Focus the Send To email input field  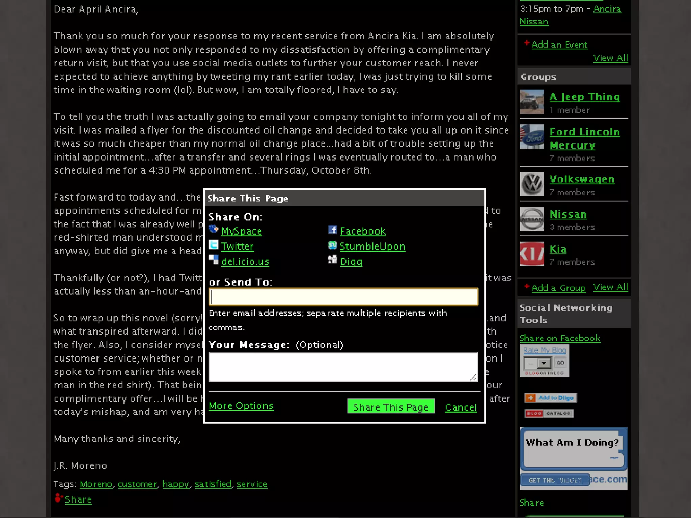pos(343,297)
